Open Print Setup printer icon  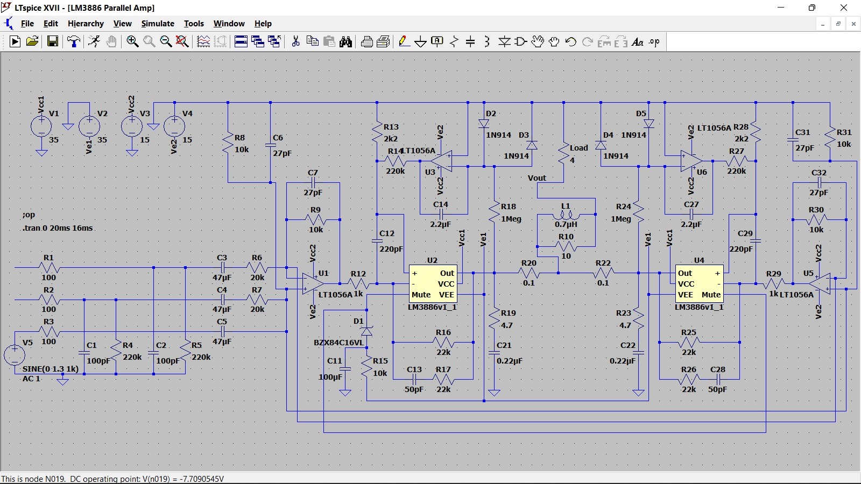click(366, 41)
